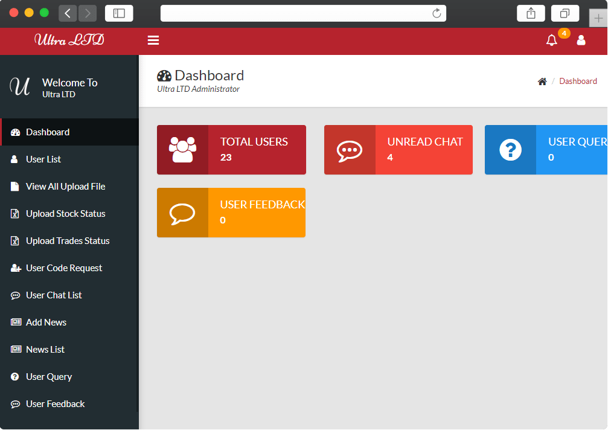The width and height of the screenshot is (608, 430).
Task: Click the question icon beside User Query in the sidebar
Action: click(x=14, y=376)
